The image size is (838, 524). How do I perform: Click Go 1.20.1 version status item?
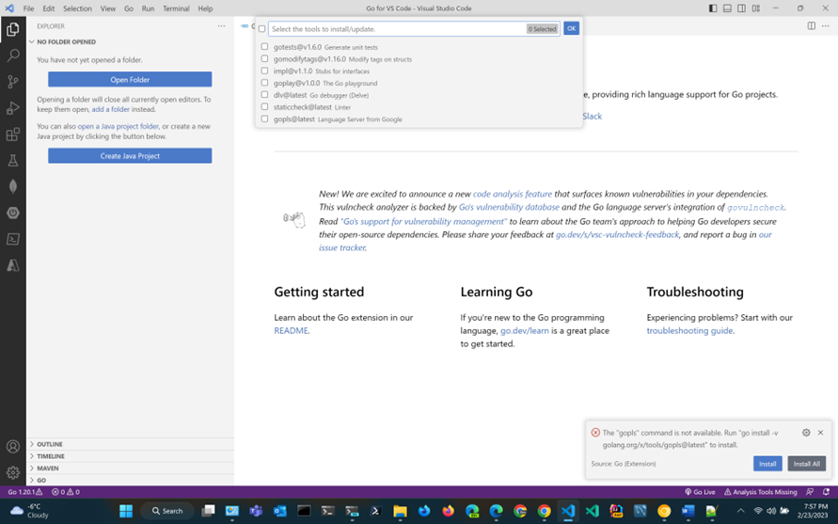(24, 492)
